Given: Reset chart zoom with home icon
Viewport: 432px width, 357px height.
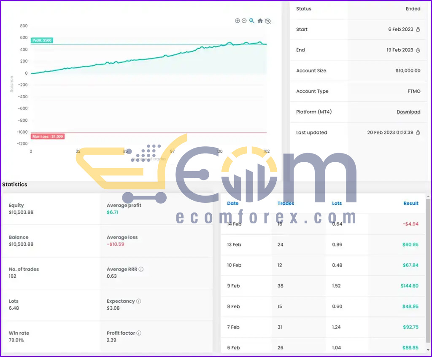Looking at the screenshot, I should pos(260,21).
